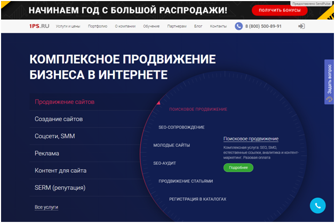The width and height of the screenshot is (335, 223).
Task: Go to the «Блог» page
Action: [x=198, y=26]
